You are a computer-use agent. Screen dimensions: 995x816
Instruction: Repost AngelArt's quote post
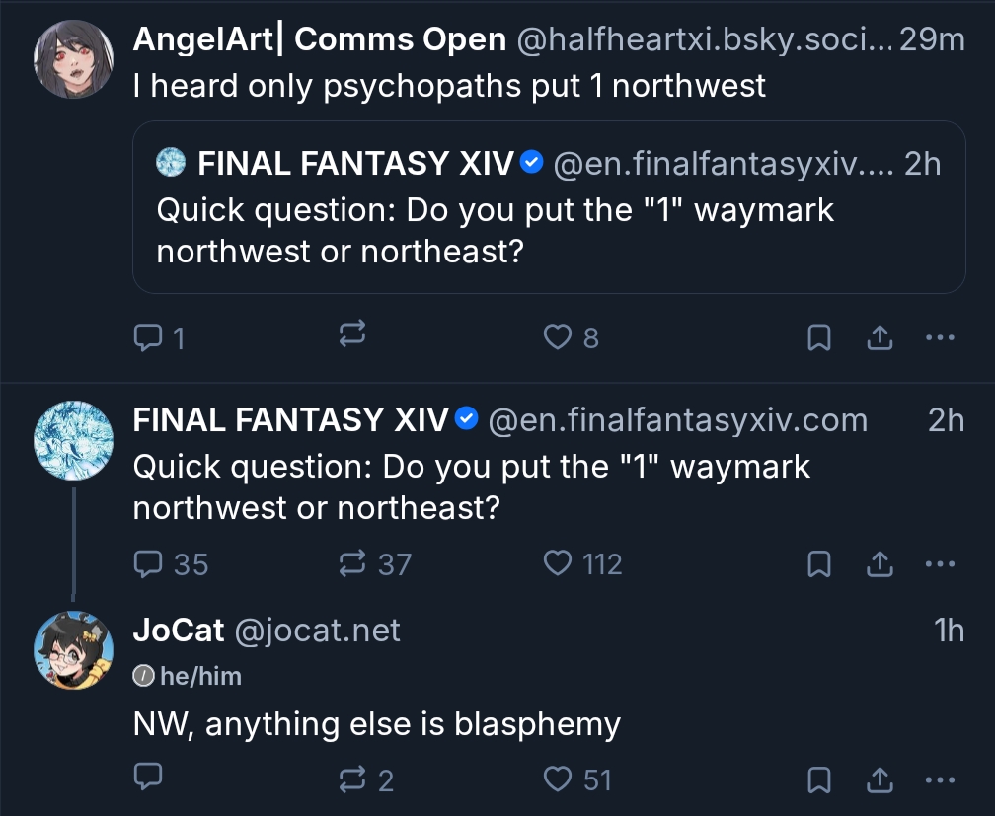352,337
